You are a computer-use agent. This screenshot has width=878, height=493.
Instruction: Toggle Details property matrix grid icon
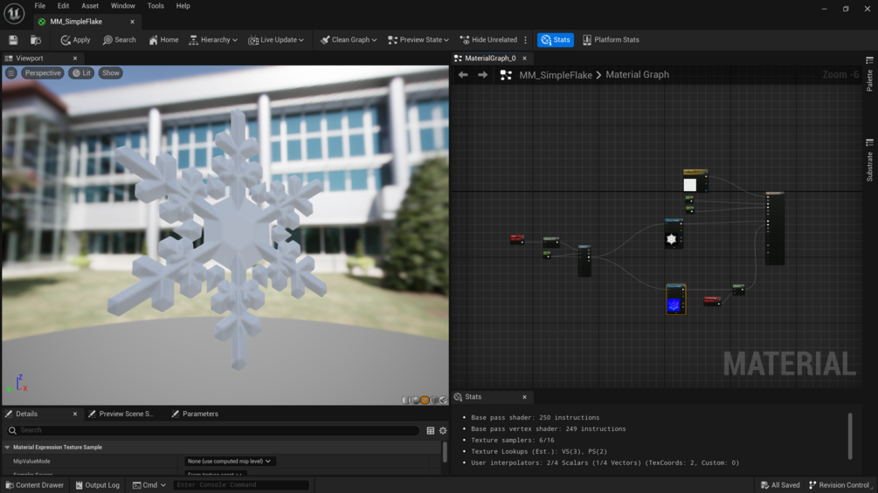pyautogui.click(x=431, y=430)
